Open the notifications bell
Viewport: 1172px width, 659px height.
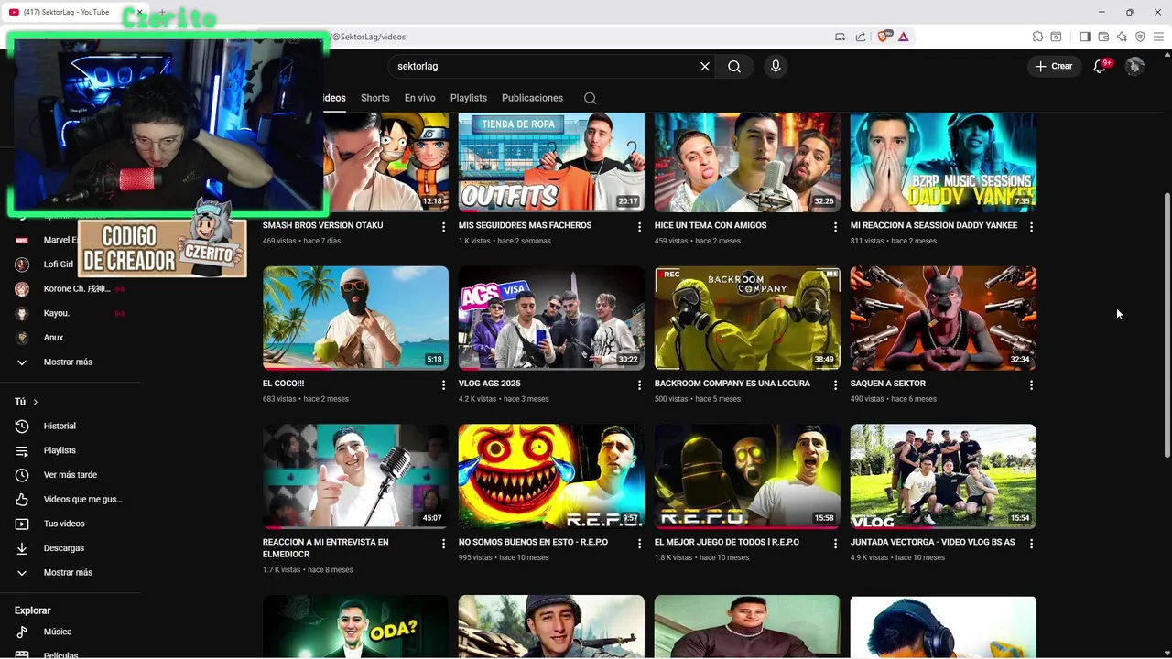click(1100, 66)
